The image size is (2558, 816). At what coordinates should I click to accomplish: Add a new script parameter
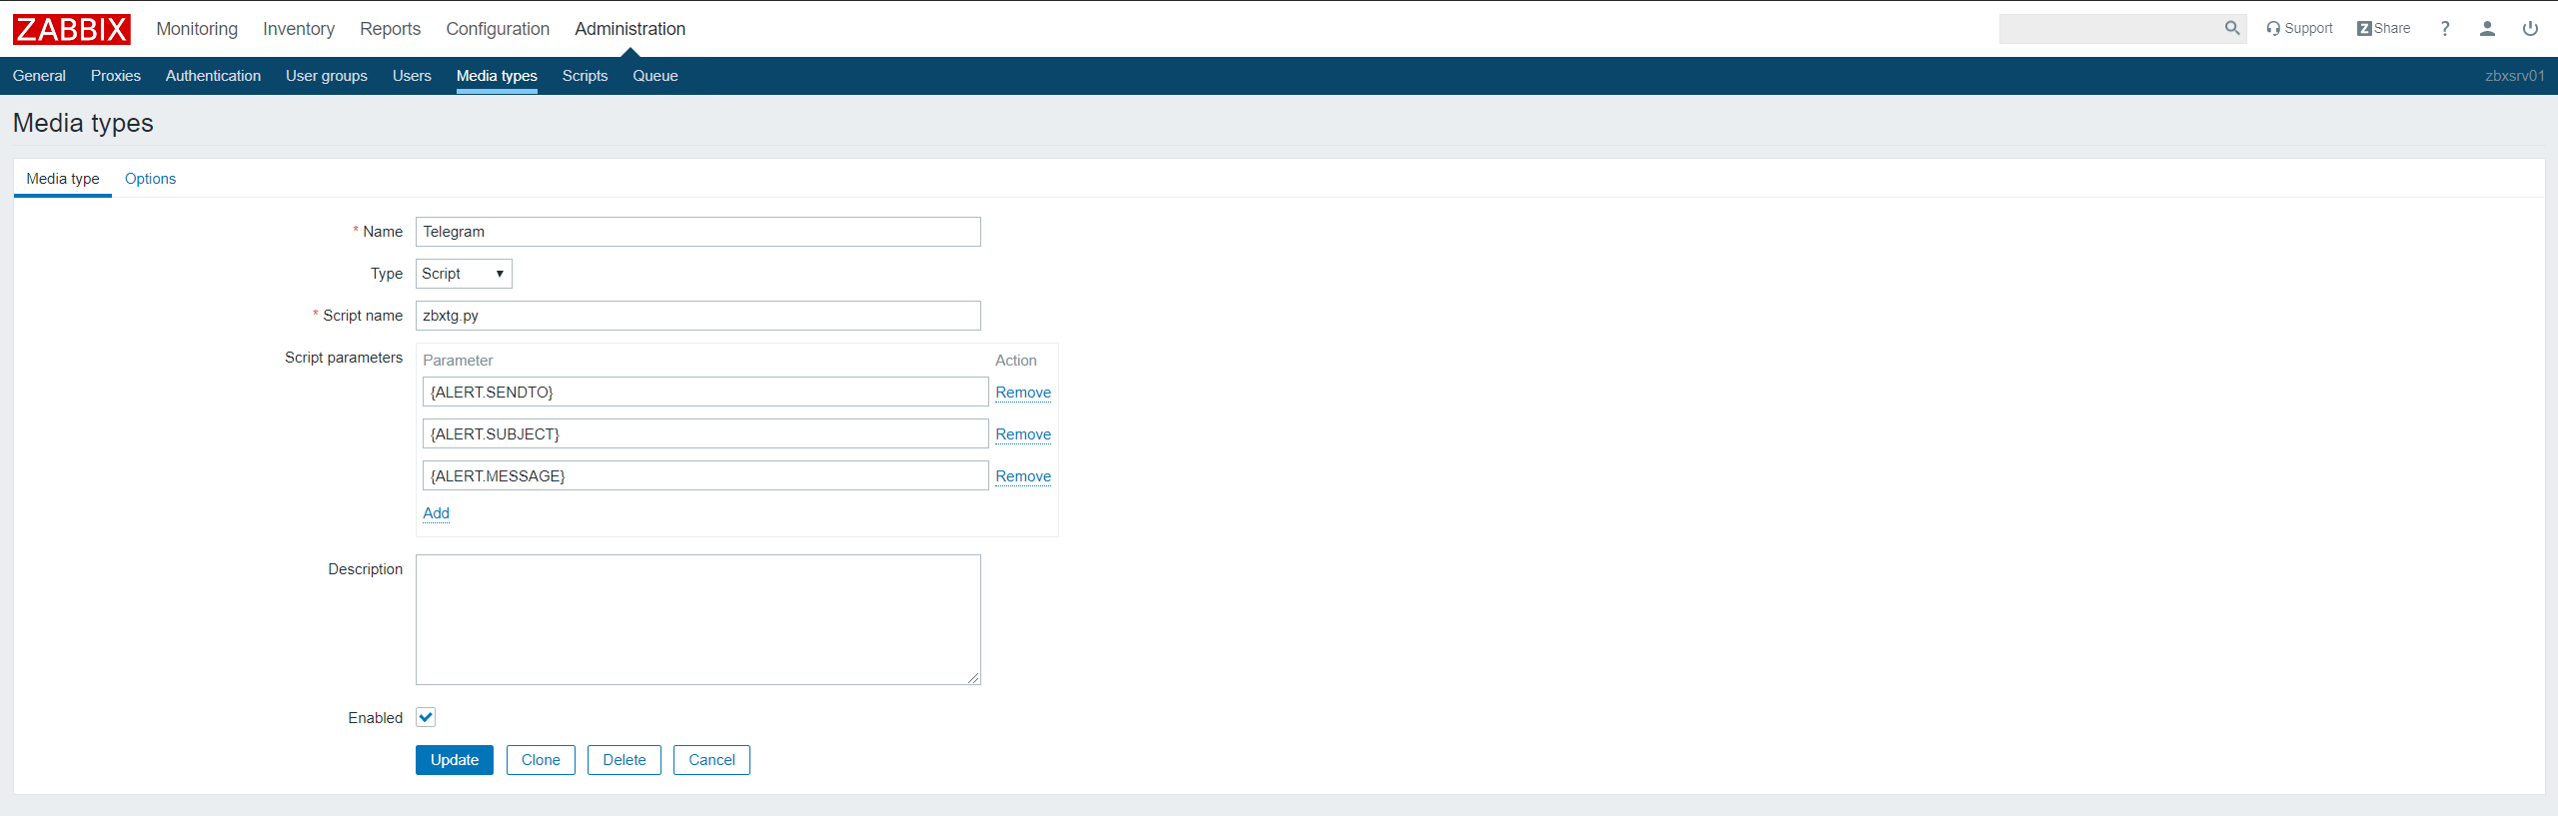pos(436,513)
